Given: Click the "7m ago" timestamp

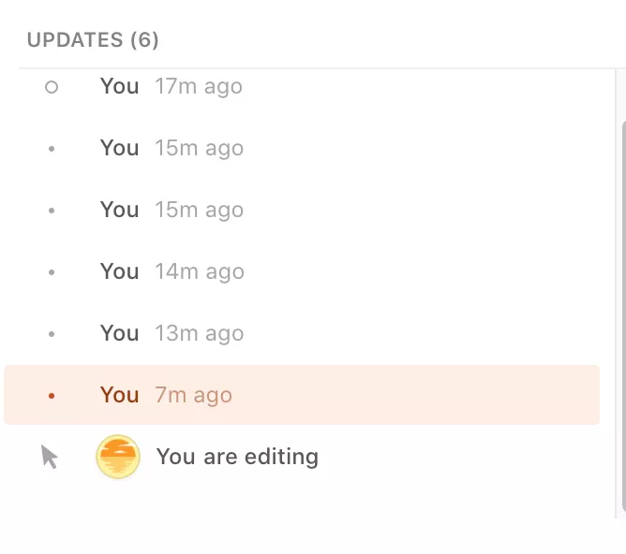Looking at the screenshot, I should [193, 396].
